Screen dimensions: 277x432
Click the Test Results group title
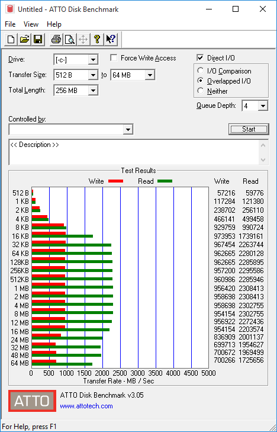(x=138, y=171)
